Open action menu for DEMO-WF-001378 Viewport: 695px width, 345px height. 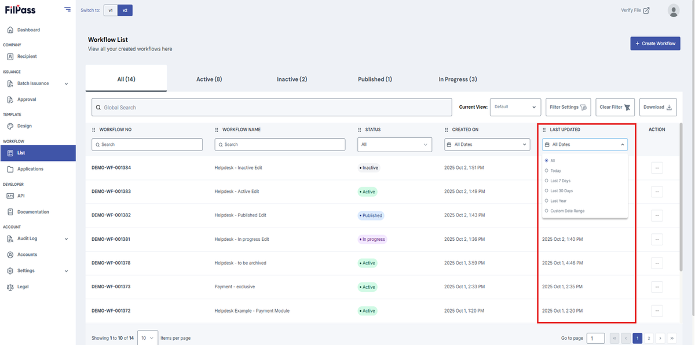tap(657, 263)
